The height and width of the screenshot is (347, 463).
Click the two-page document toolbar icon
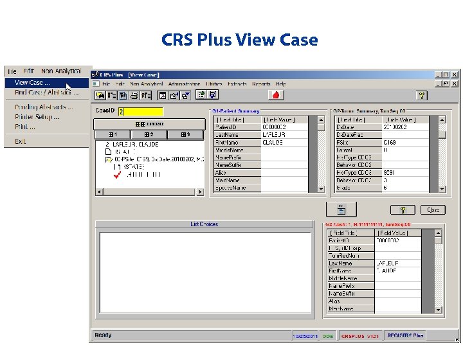(123, 95)
